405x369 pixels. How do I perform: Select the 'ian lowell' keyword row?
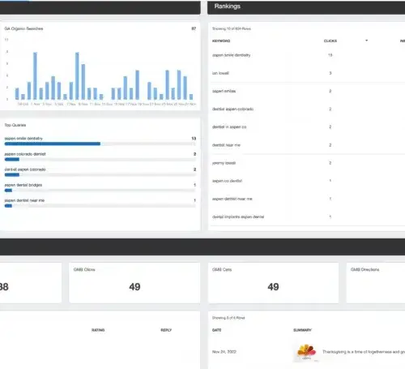(220, 73)
